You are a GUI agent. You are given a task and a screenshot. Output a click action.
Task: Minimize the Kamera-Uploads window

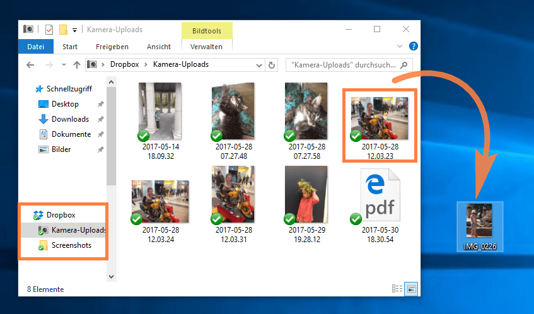tap(349, 29)
